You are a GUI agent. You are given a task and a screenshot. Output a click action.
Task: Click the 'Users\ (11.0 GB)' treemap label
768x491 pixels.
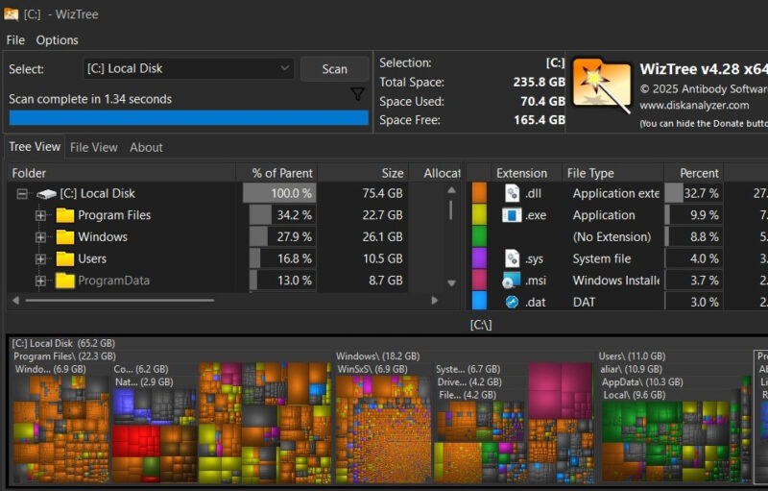point(632,356)
